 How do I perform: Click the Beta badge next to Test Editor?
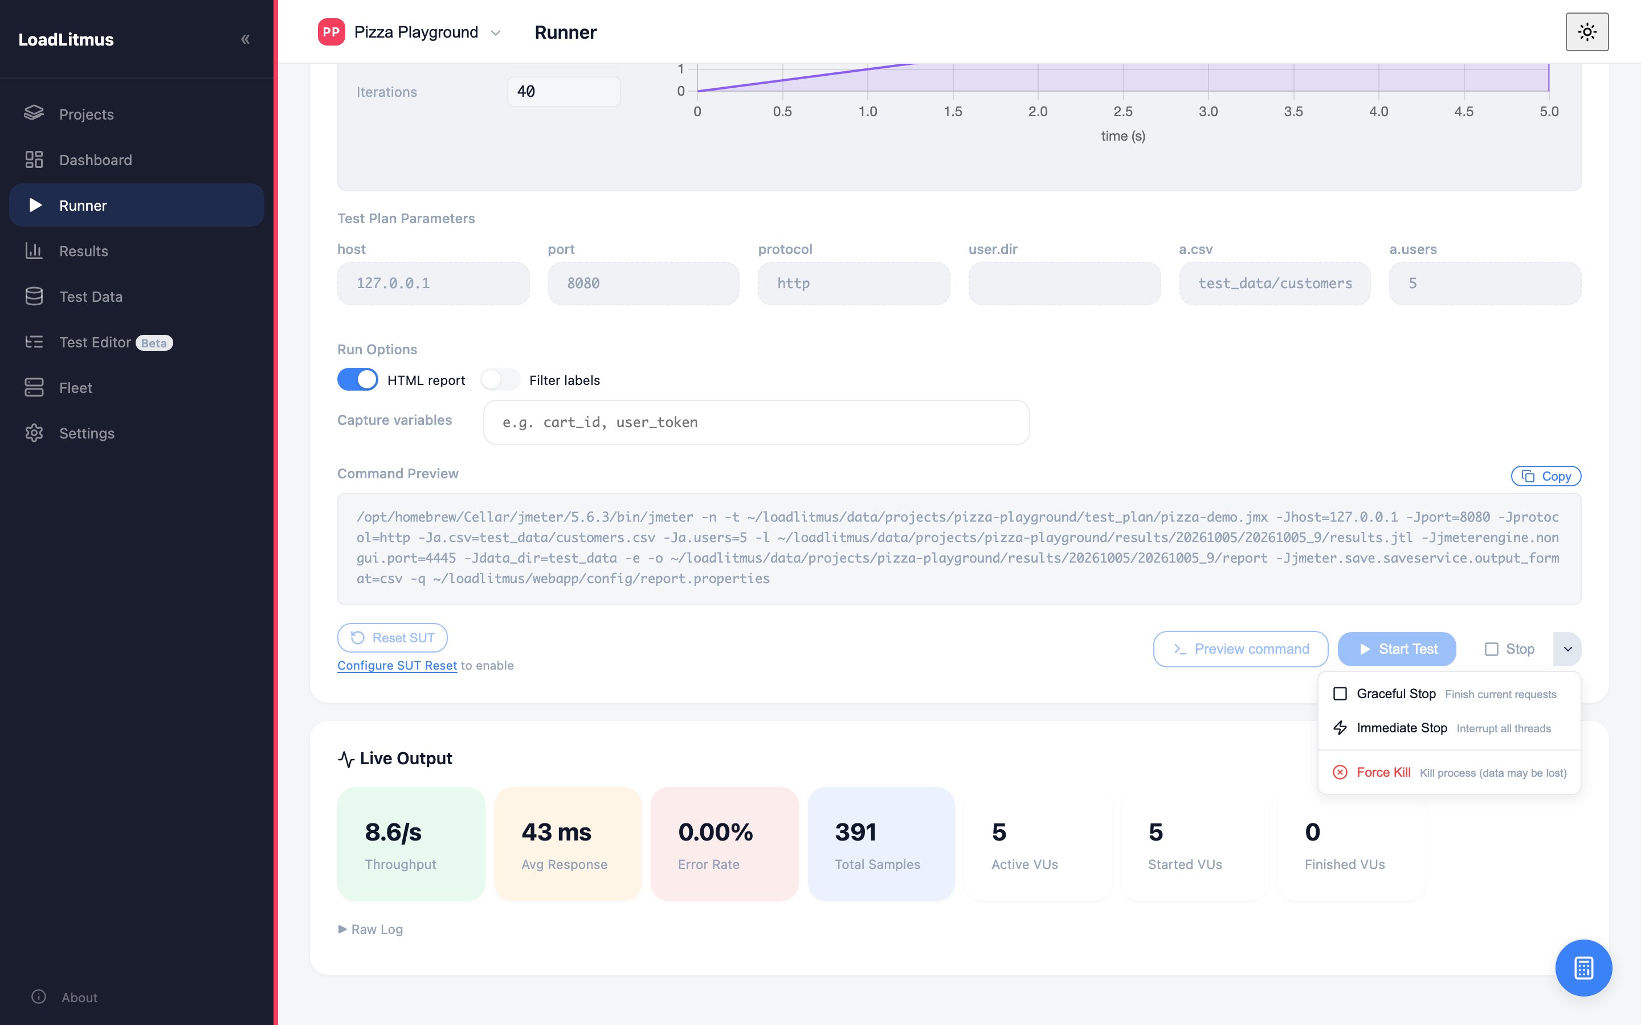click(x=154, y=342)
